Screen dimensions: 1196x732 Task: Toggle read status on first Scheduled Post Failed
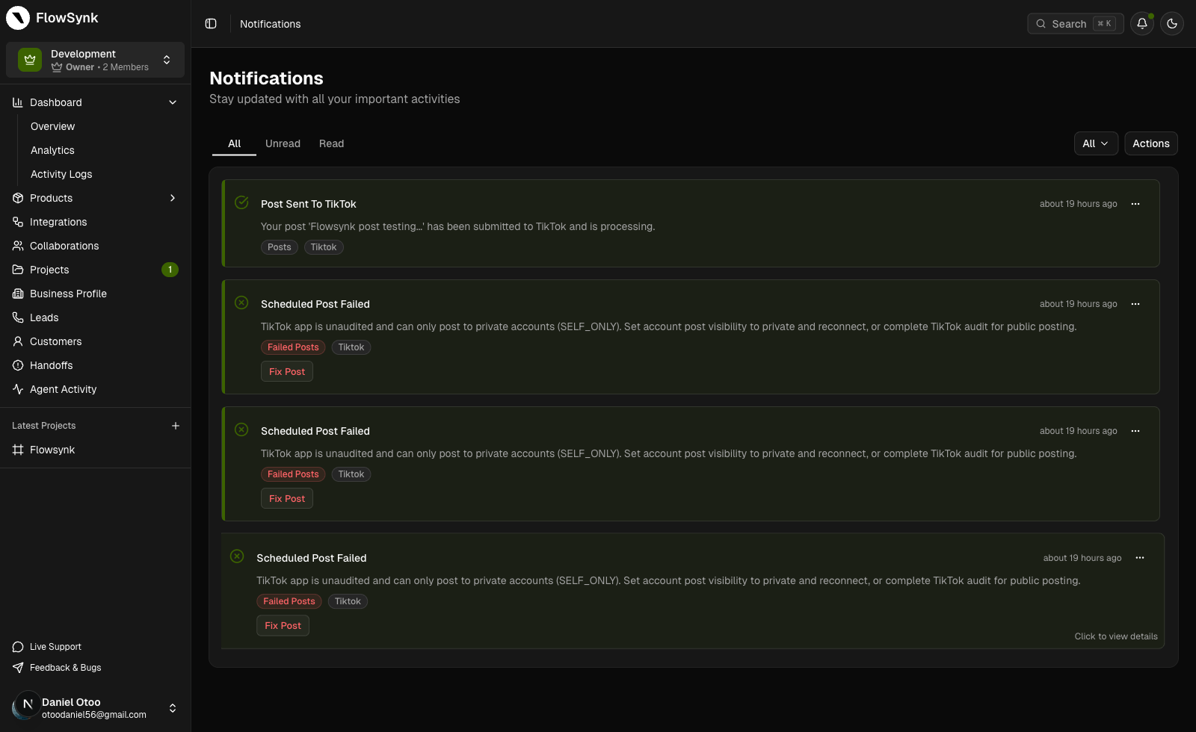241,303
